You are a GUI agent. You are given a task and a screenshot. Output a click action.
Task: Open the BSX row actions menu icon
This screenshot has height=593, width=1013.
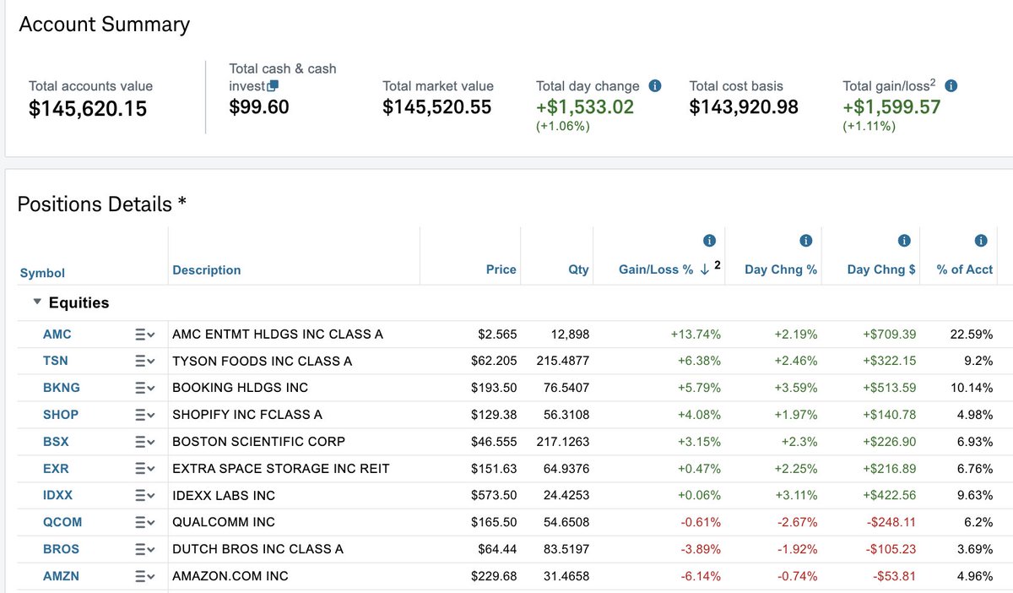[144, 442]
